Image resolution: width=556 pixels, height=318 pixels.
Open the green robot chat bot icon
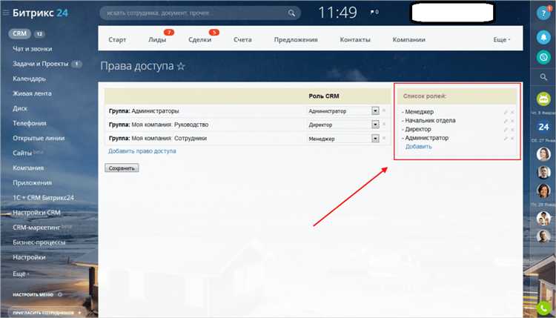click(543, 99)
